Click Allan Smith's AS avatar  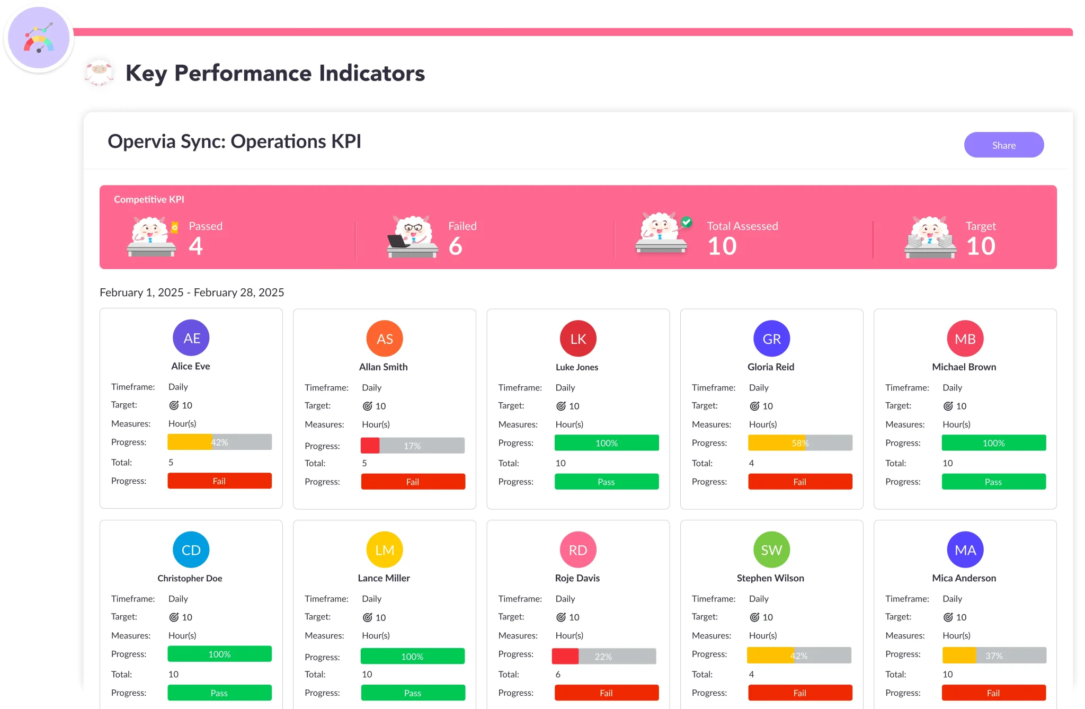[385, 339]
